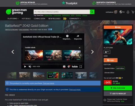Click the globe language icon

(121, 12)
